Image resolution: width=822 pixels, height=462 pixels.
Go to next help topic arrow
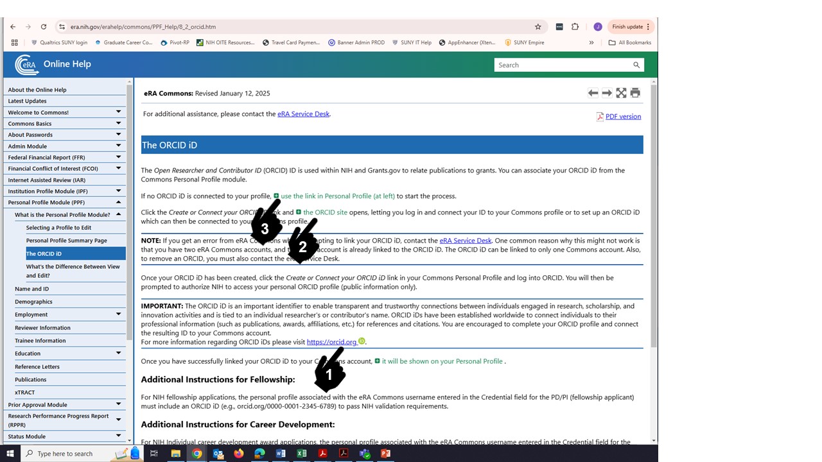[x=607, y=93]
